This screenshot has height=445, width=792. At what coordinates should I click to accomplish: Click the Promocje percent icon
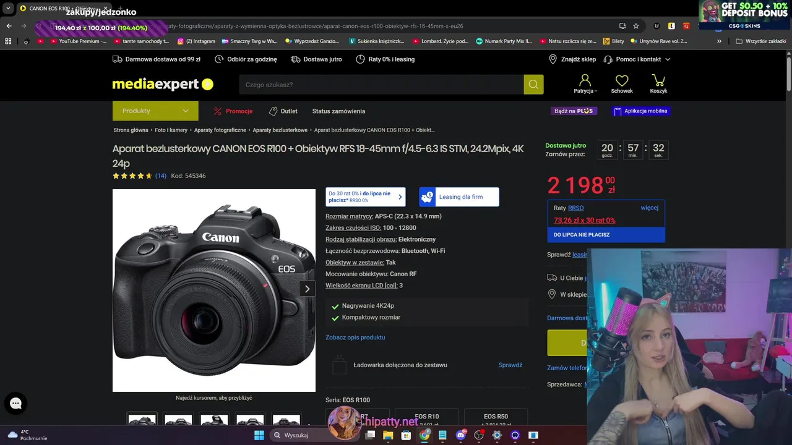click(218, 111)
